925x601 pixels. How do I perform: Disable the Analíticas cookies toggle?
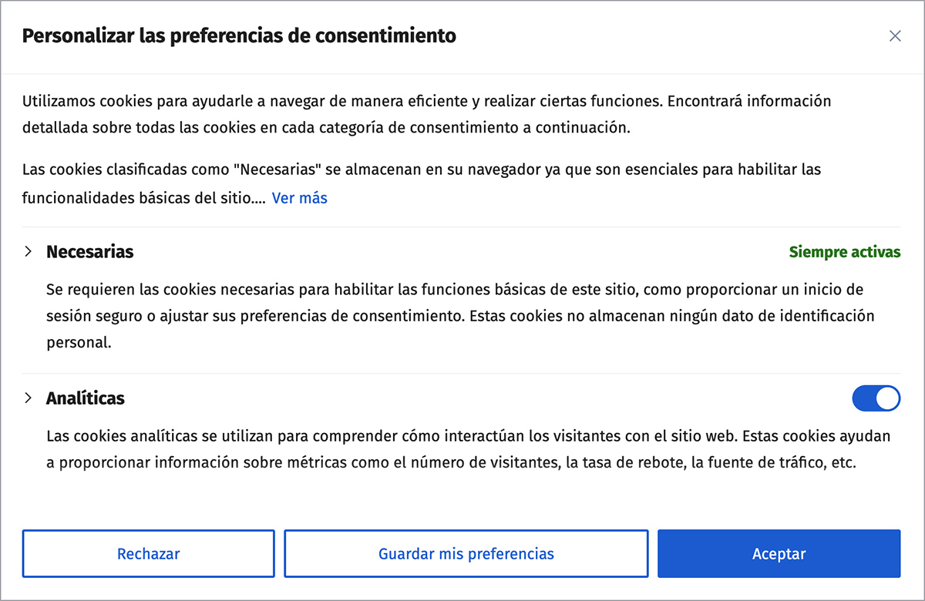point(876,398)
